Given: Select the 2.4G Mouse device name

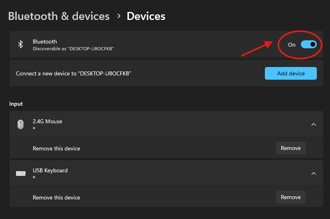Looking at the screenshot, I should [47, 121].
